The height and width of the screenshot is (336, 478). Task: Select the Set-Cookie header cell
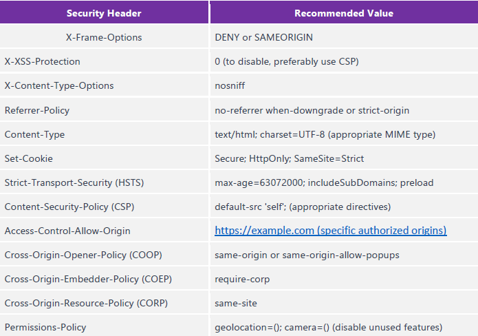point(29,158)
